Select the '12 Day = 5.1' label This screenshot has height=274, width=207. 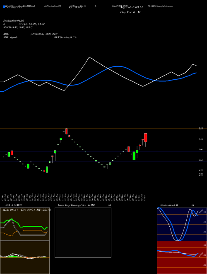[14, 8]
